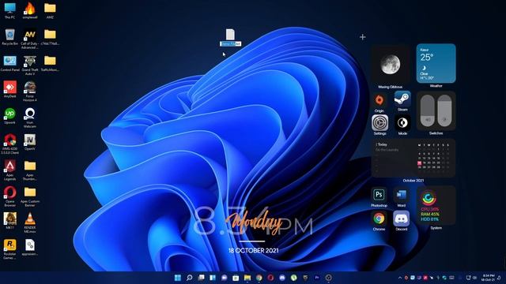
Task: Open the TrafficMonitor folder on desktop
Action: pyautogui.click(x=50, y=63)
